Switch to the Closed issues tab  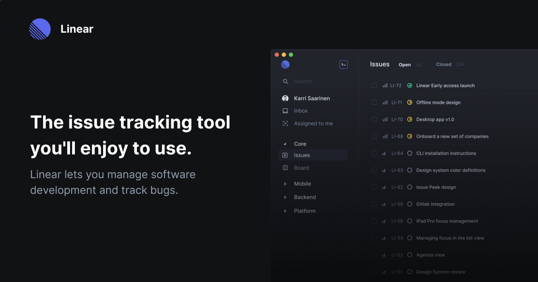pos(444,64)
